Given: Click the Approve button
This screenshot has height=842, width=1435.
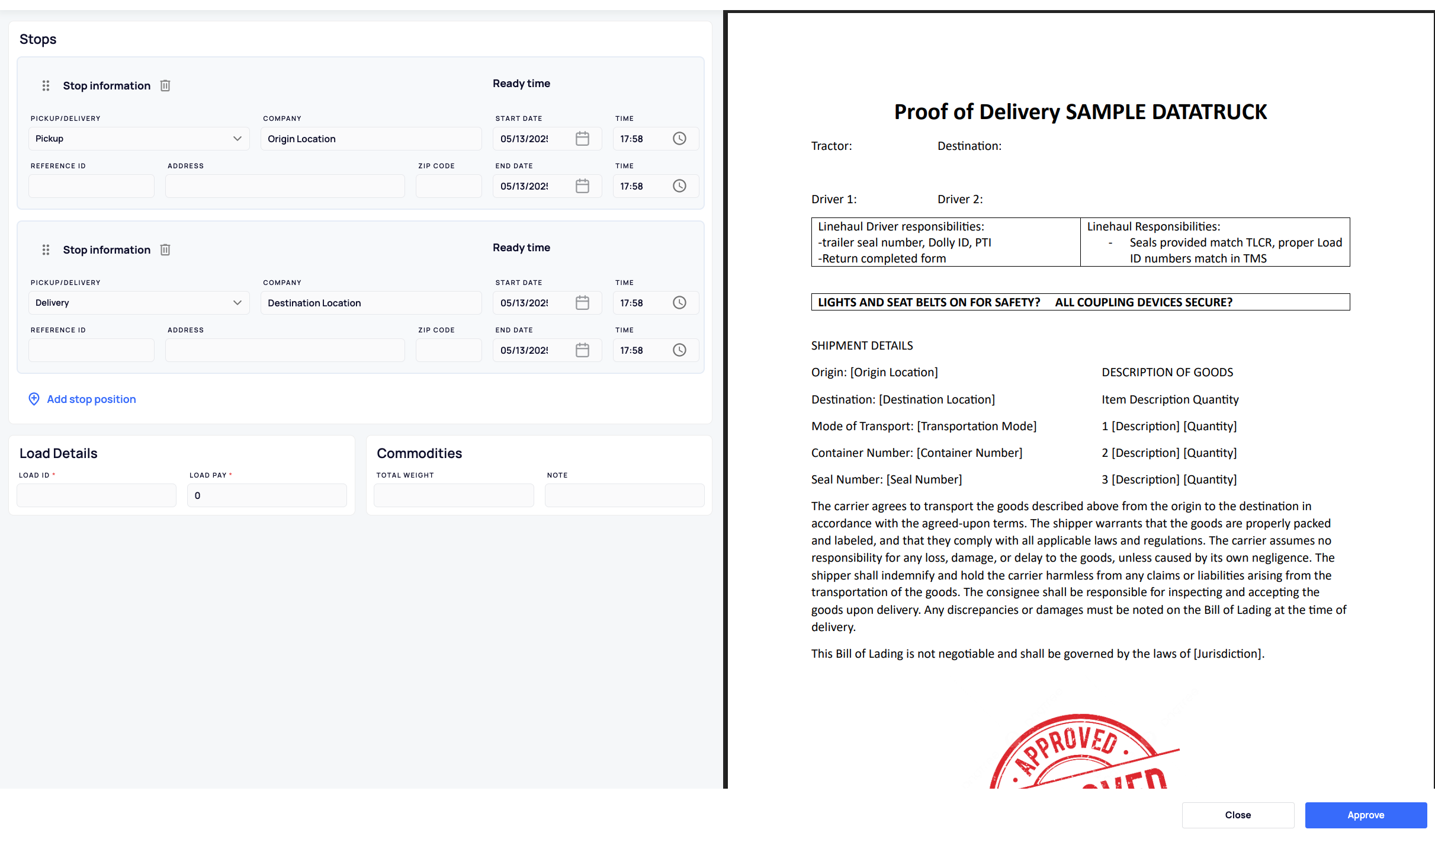Looking at the screenshot, I should (x=1366, y=815).
